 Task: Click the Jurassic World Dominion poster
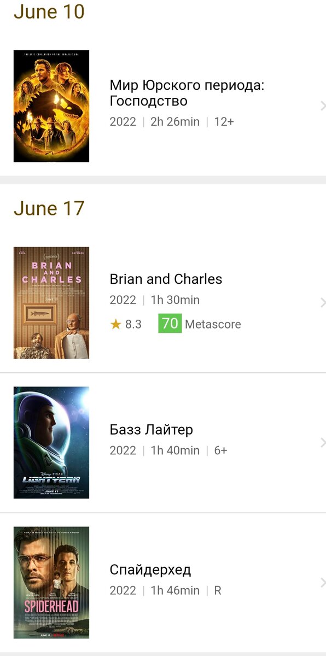[51, 106]
